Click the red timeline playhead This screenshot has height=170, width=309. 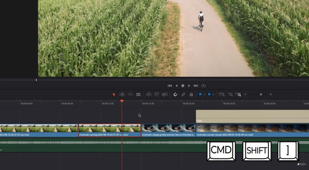click(x=122, y=101)
